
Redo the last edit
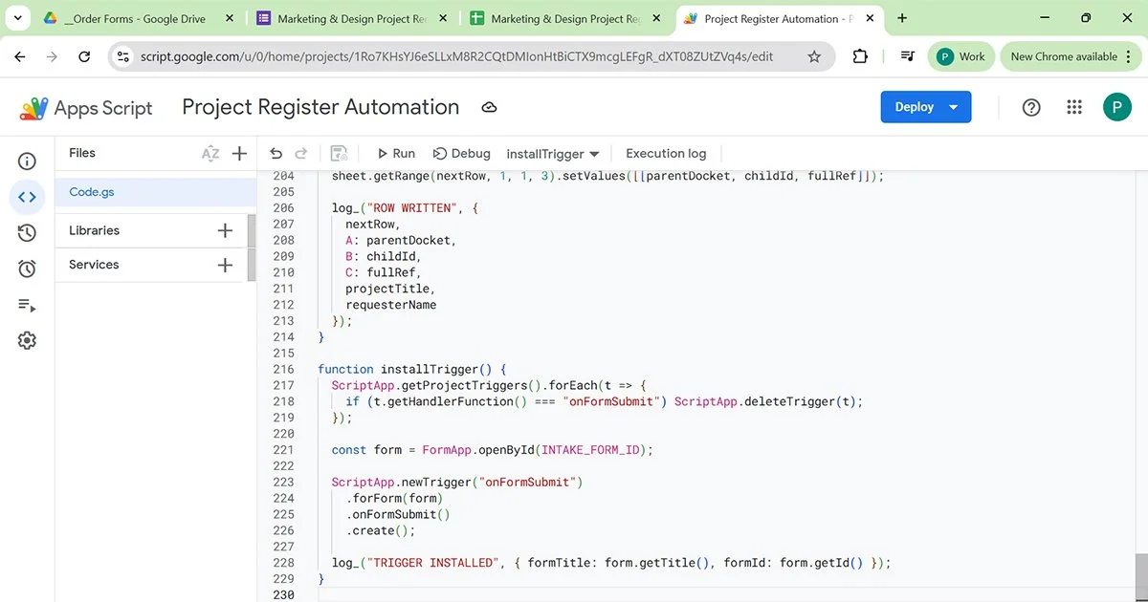pyautogui.click(x=301, y=153)
